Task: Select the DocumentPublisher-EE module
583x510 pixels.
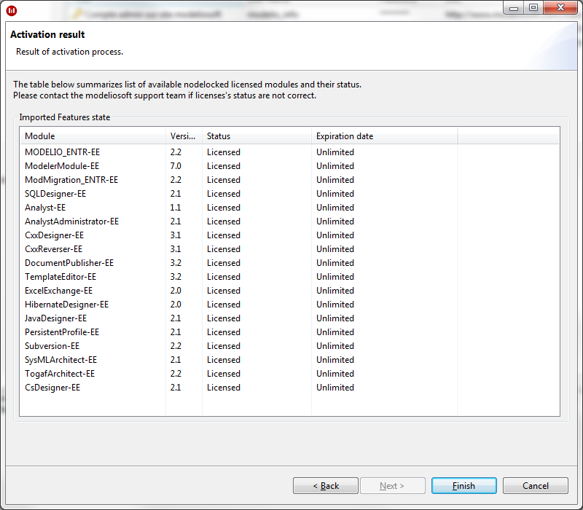Action: (69, 263)
